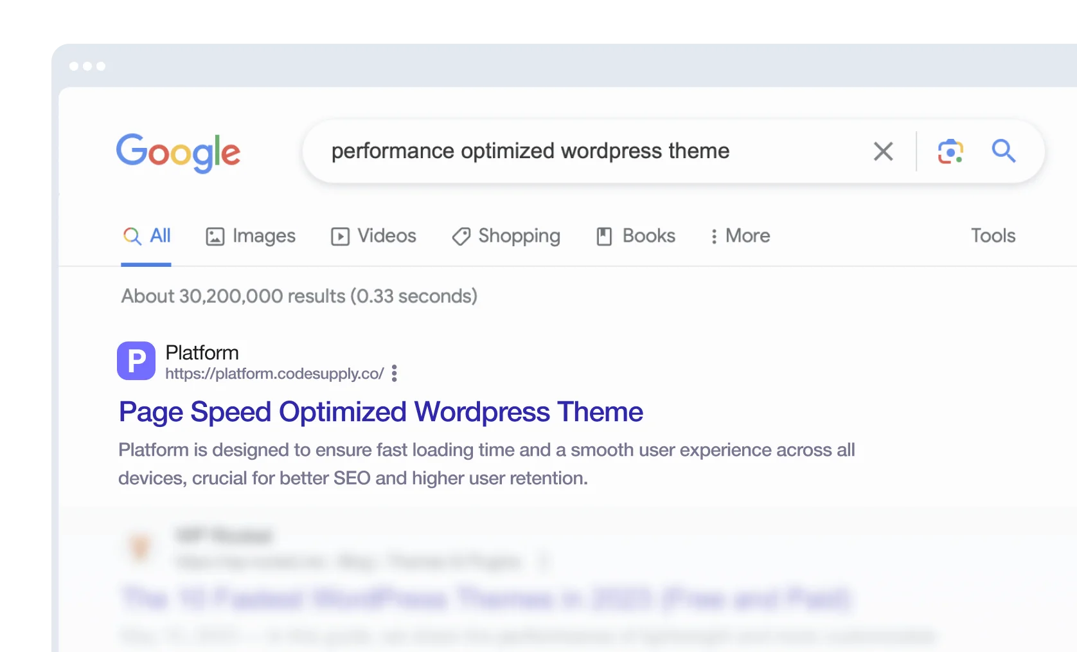Image resolution: width=1077 pixels, height=652 pixels.
Task: Switch to the Images tab
Action: [x=251, y=236]
